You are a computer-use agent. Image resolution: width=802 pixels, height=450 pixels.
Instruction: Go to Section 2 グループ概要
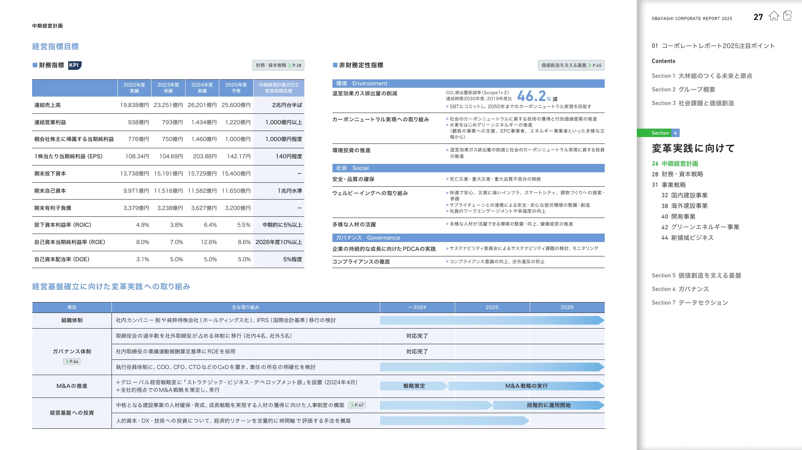683,89
